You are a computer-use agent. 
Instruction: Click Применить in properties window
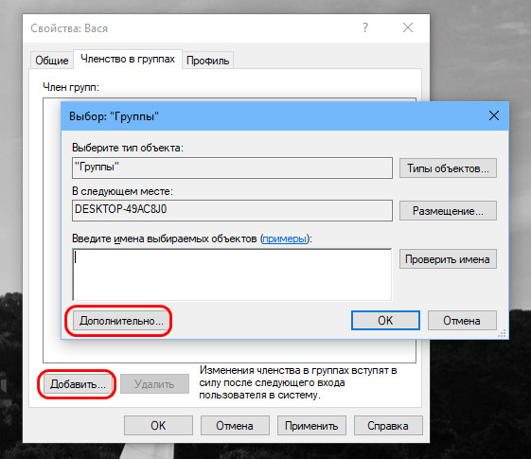pos(311,426)
